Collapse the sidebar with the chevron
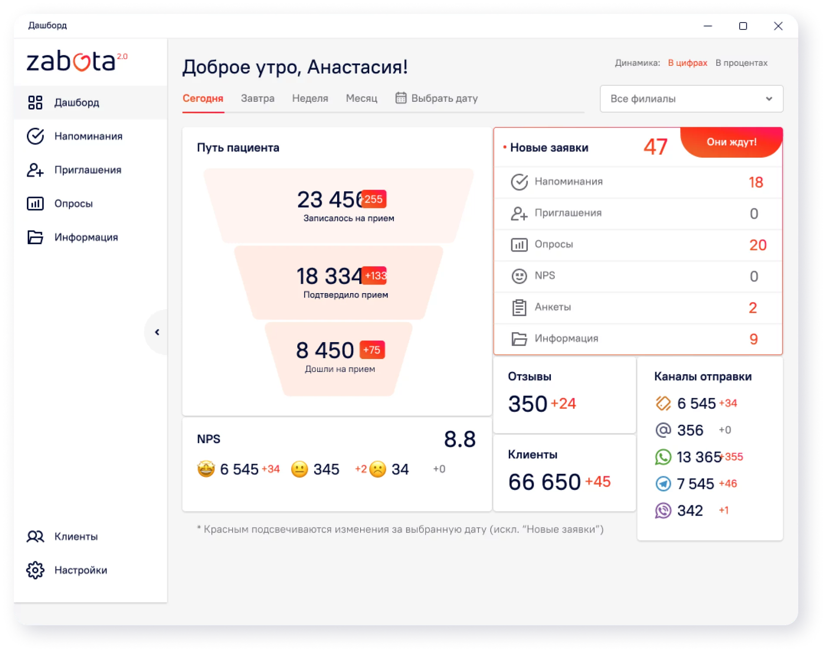Screen dimensions: 826x653 click(157, 332)
